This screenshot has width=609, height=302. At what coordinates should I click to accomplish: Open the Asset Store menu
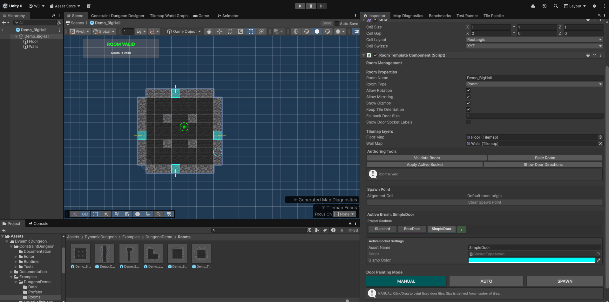click(x=65, y=6)
